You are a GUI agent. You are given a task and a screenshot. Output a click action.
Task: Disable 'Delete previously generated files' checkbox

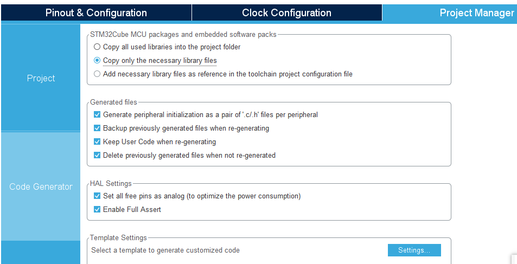pyautogui.click(x=97, y=156)
